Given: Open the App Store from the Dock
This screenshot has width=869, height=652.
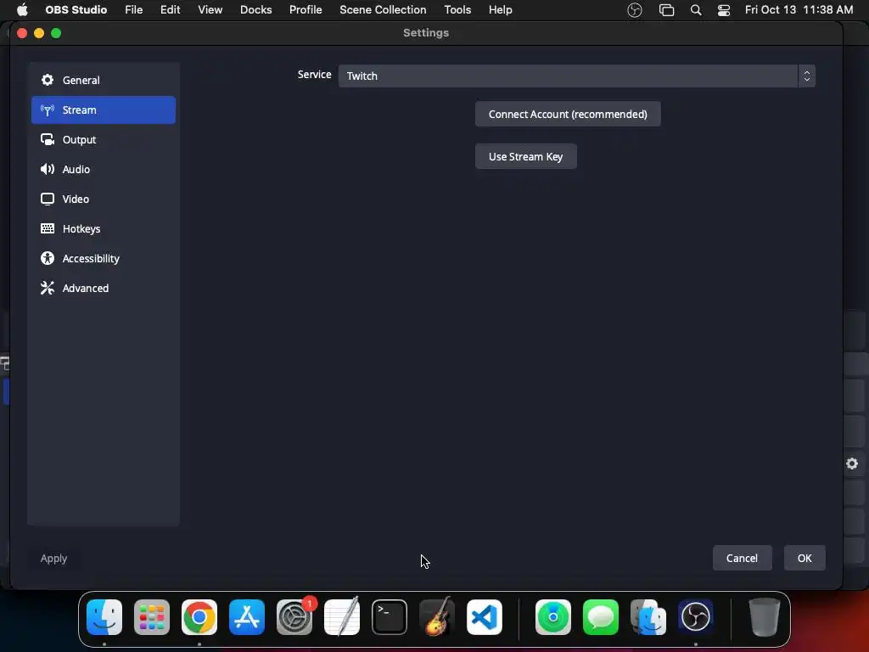Looking at the screenshot, I should (x=247, y=617).
